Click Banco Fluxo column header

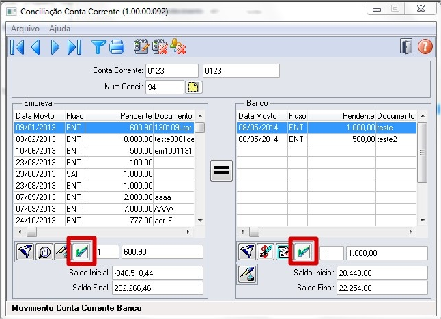point(298,116)
